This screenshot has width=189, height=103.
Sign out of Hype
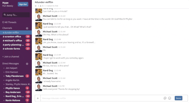click(23, 4)
